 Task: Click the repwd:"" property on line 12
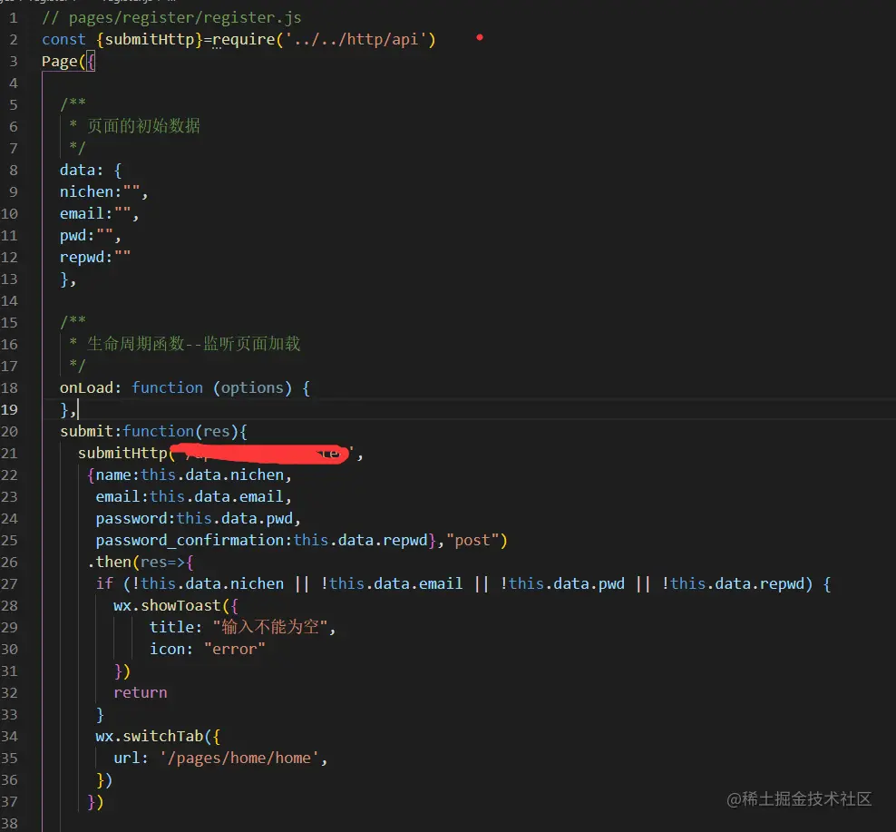95,258
